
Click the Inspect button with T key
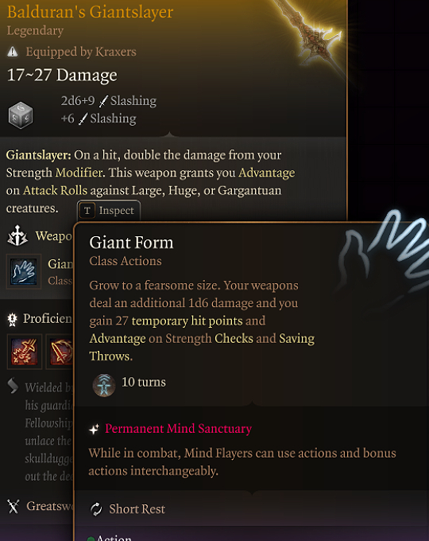pos(109,210)
